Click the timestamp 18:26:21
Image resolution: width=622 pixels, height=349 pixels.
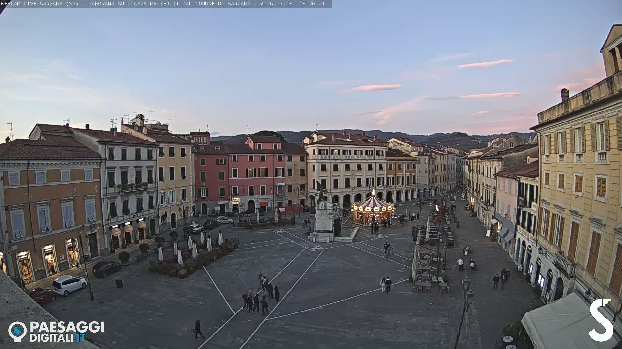coord(312,4)
